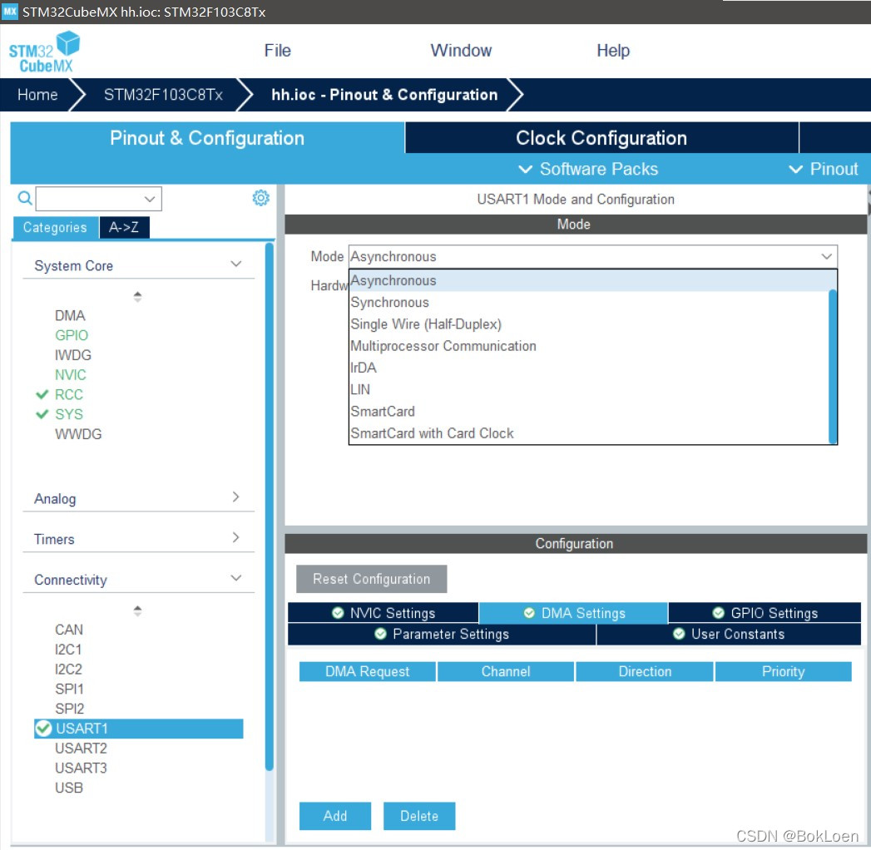Screen dimensions: 871x850
Task: Click the green check next to RCC
Action: click(x=42, y=395)
